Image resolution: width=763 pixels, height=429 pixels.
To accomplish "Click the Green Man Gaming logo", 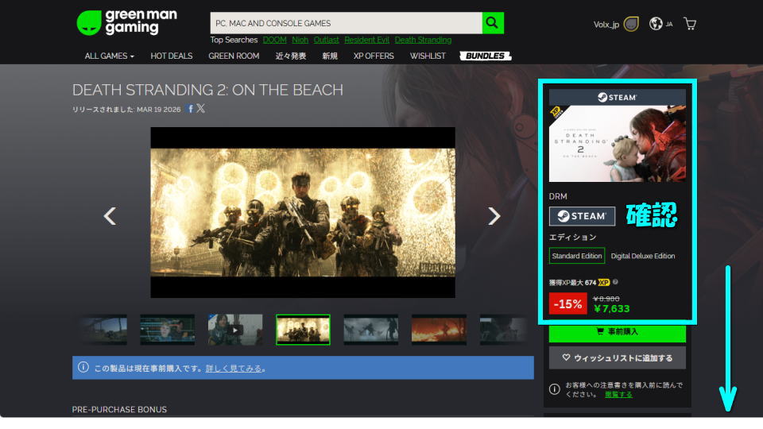I will 127,22.
